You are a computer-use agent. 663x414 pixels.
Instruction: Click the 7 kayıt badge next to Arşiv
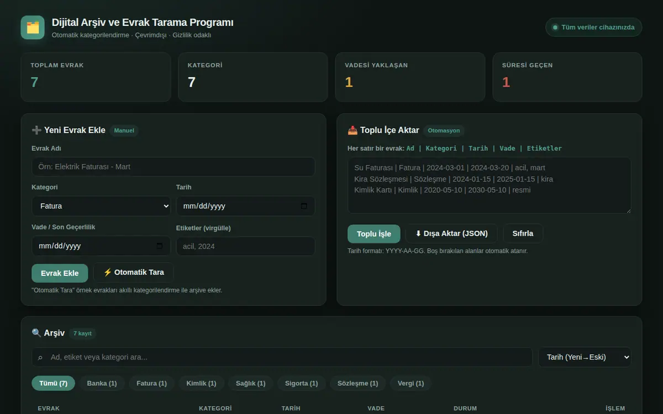(82, 333)
